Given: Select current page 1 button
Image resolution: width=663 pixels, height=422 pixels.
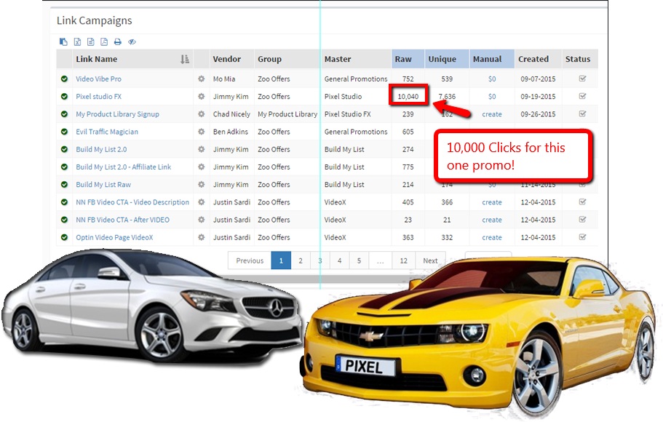Looking at the screenshot, I should [281, 260].
